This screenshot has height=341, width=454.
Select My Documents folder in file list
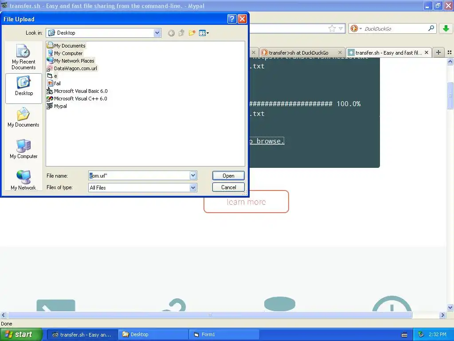coord(67,46)
